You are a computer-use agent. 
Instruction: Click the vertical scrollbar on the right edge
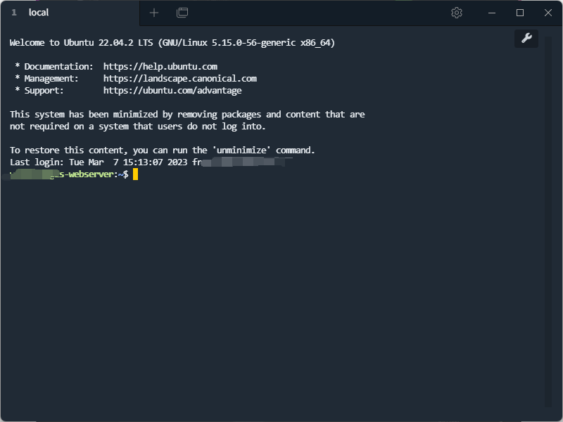point(548,222)
